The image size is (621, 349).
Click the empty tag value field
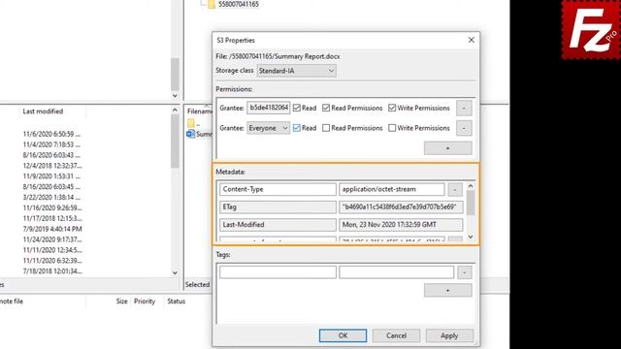tap(397, 272)
